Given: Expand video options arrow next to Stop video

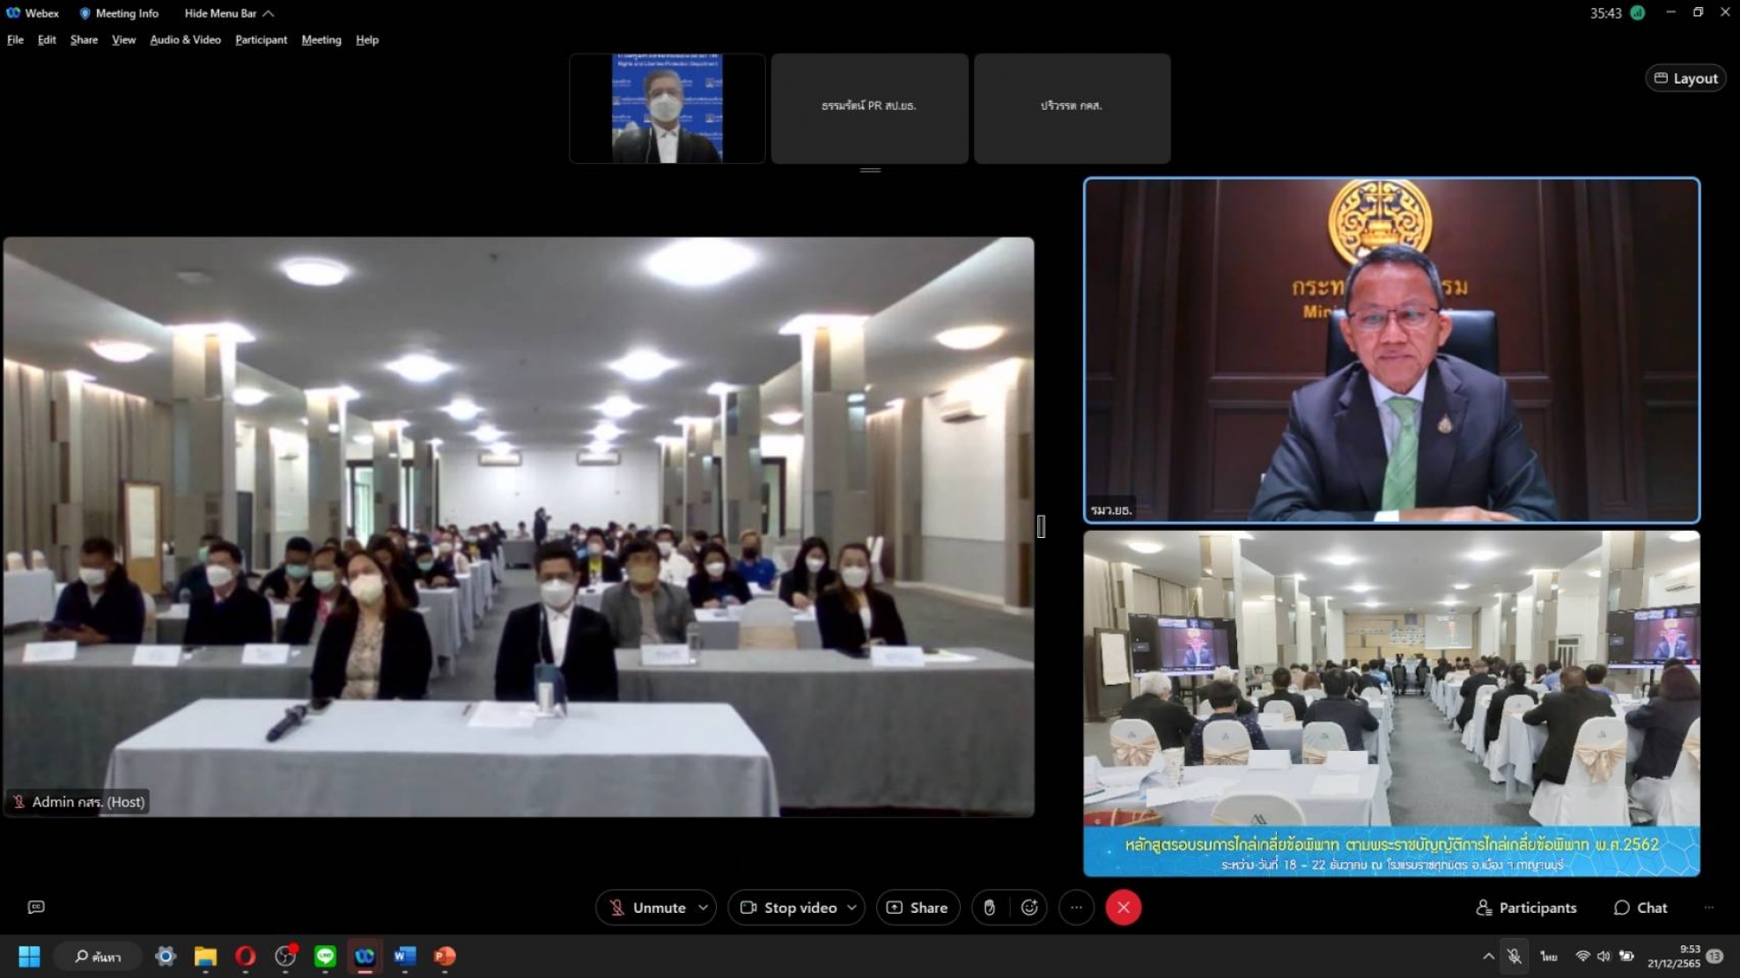Looking at the screenshot, I should pos(852,908).
